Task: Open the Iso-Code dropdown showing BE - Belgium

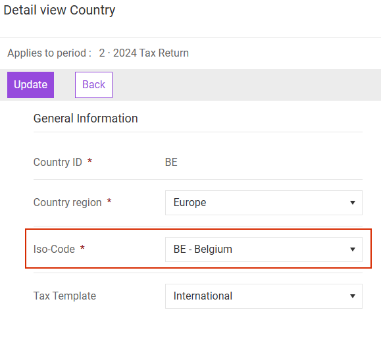Action: coord(264,250)
